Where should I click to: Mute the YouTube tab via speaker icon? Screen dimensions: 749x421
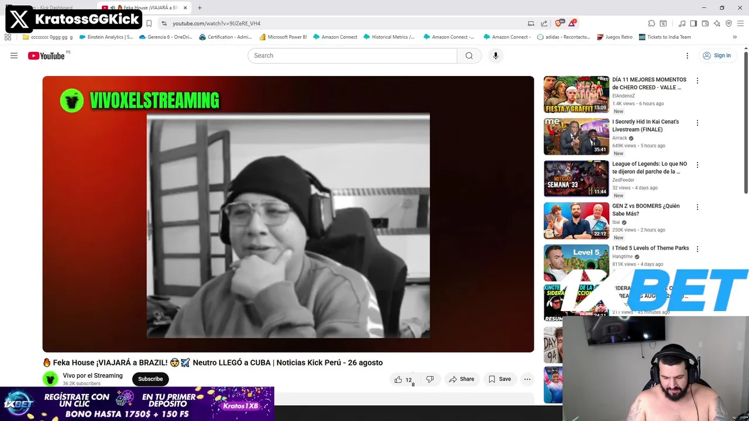pos(112,8)
